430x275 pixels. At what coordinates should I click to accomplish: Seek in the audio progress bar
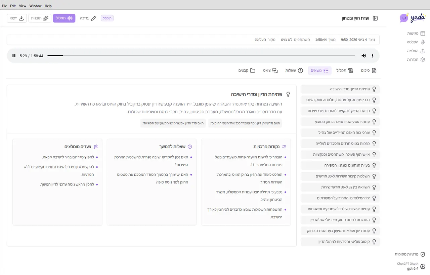tap(201, 56)
